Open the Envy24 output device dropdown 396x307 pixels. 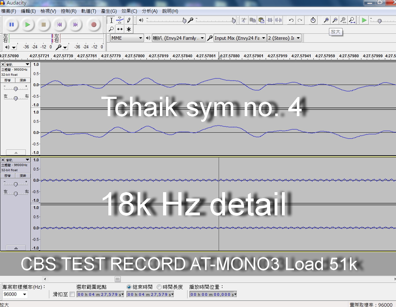[179, 38]
